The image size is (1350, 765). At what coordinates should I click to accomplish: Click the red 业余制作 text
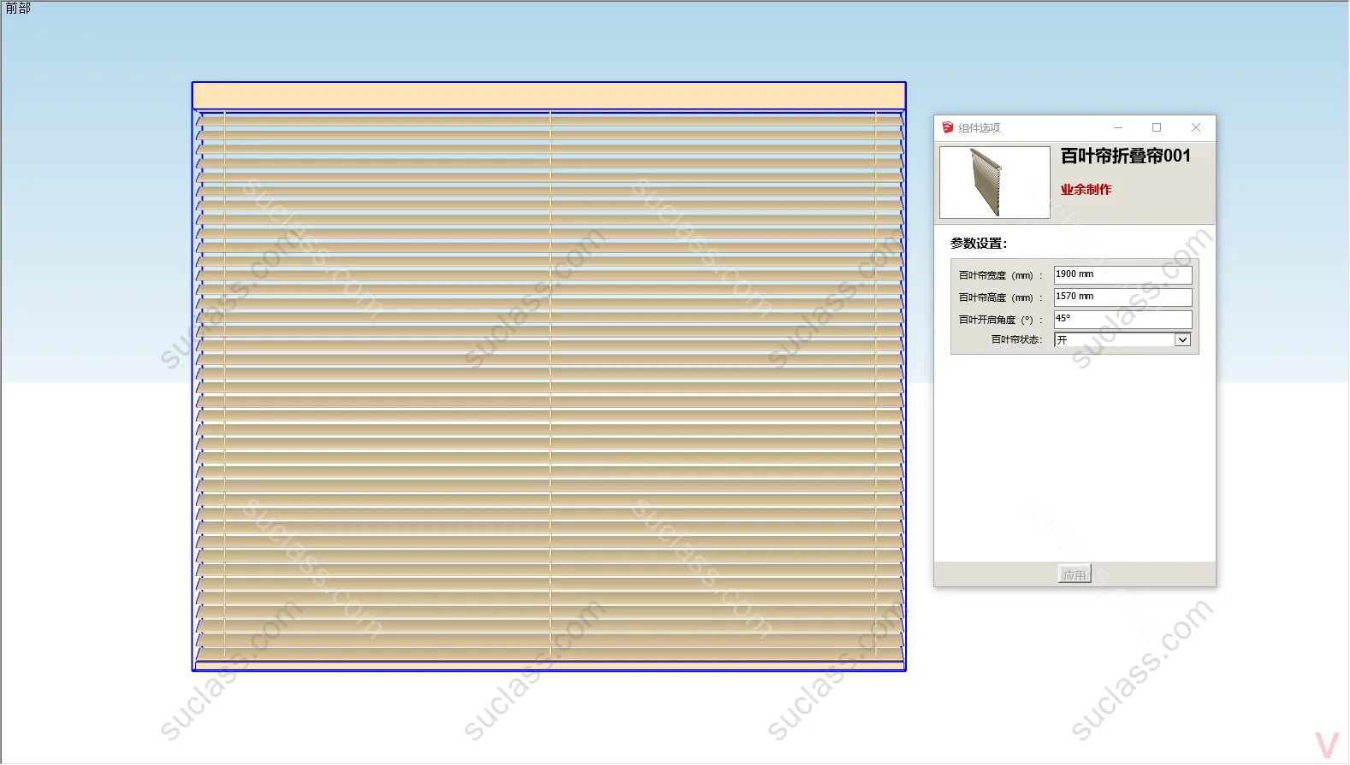click(x=1086, y=190)
